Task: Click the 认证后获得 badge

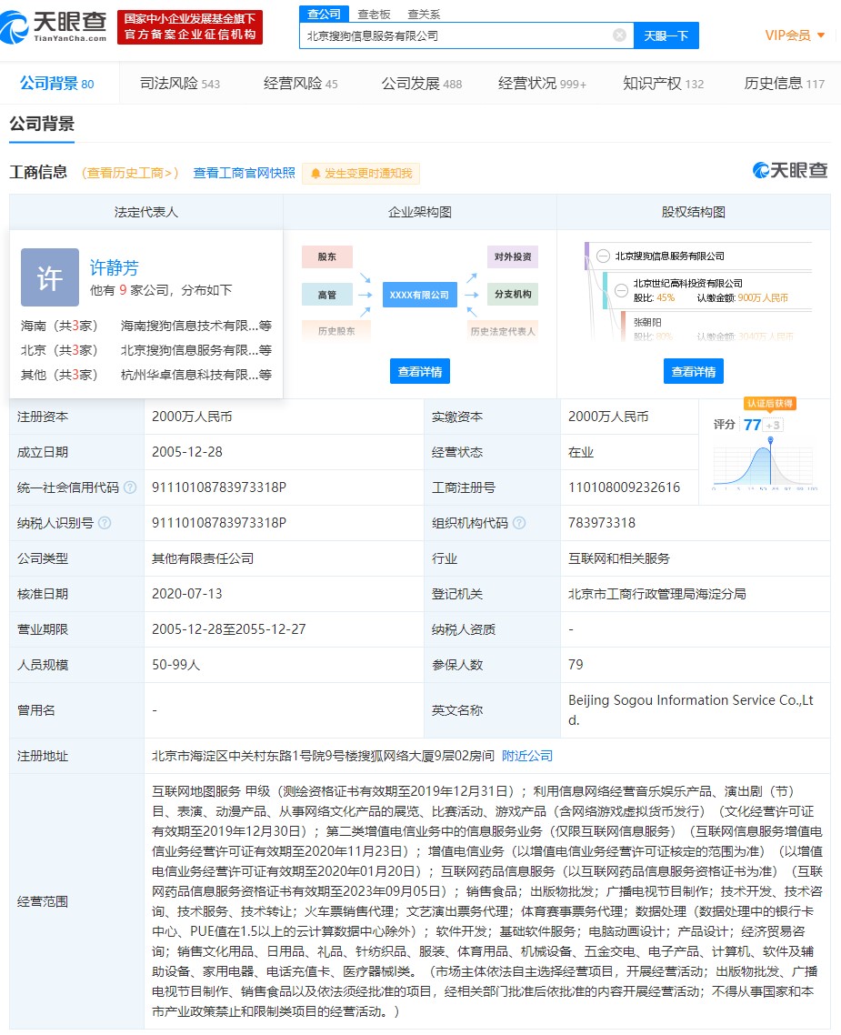Action: (x=770, y=403)
